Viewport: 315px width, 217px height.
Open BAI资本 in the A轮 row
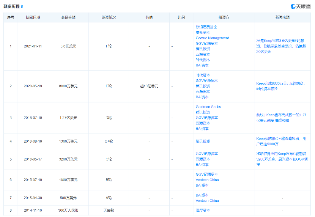point(202,195)
